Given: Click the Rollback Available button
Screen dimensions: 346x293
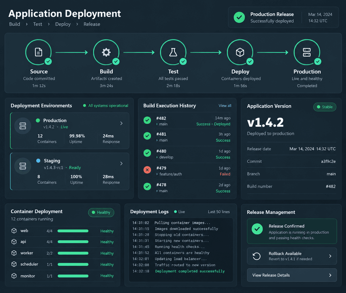Looking at the screenshot, I should point(292,256).
